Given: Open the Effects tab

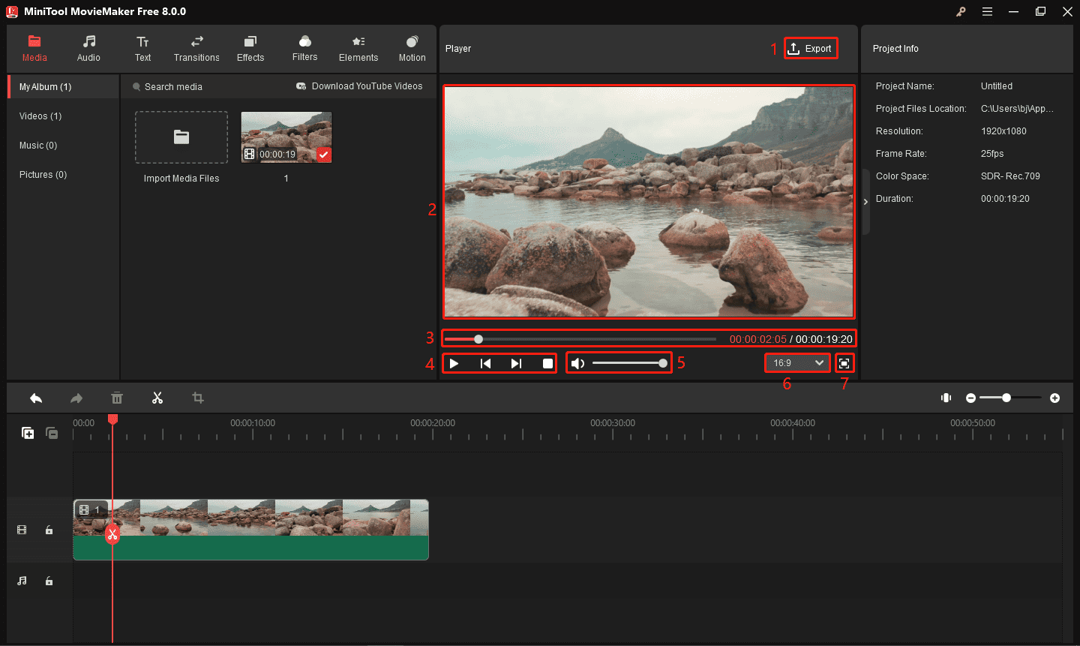Looking at the screenshot, I should (250, 49).
